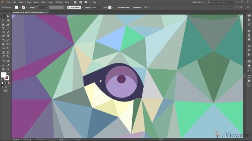The image size is (252, 141).
Task: Open the Object menu
Action: pos(21,2)
